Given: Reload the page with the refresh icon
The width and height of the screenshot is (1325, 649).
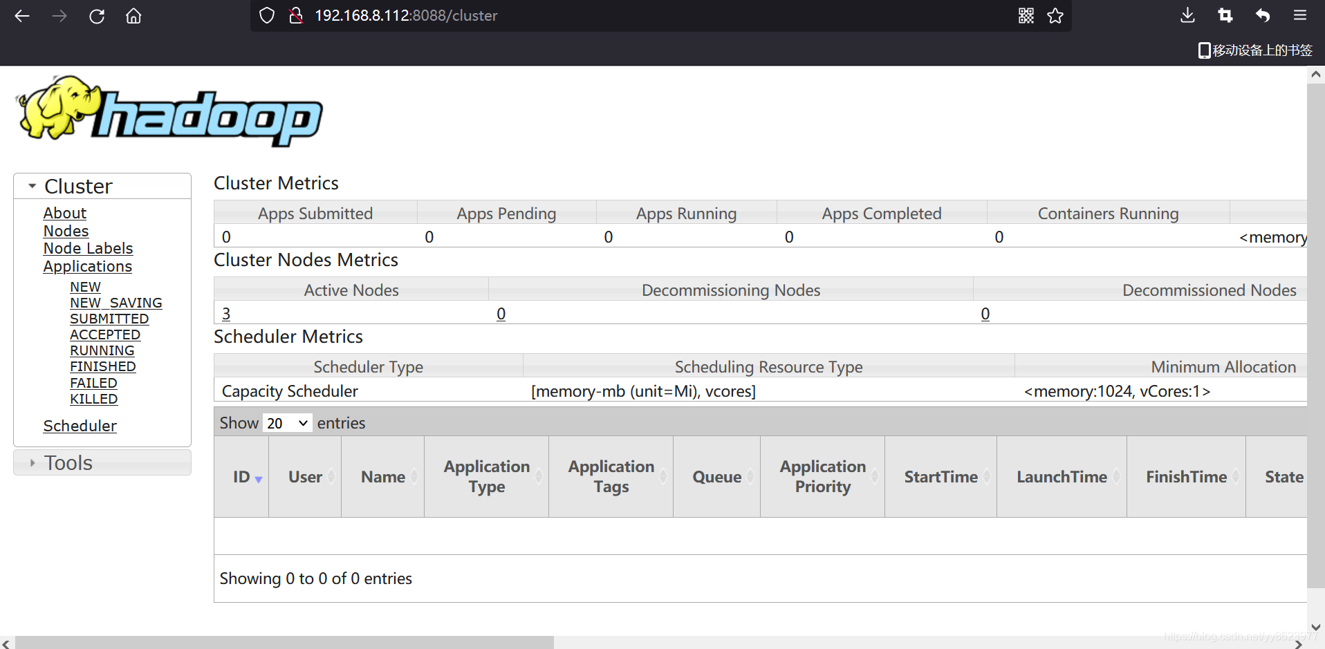Looking at the screenshot, I should click(x=97, y=16).
